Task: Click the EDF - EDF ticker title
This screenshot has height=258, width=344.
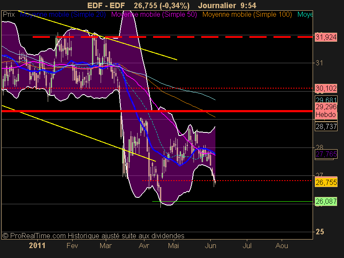Action: [x=106, y=6]
